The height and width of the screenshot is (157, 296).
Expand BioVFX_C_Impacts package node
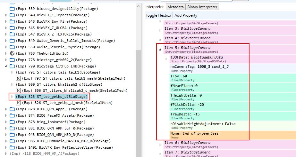click(6, 15)
